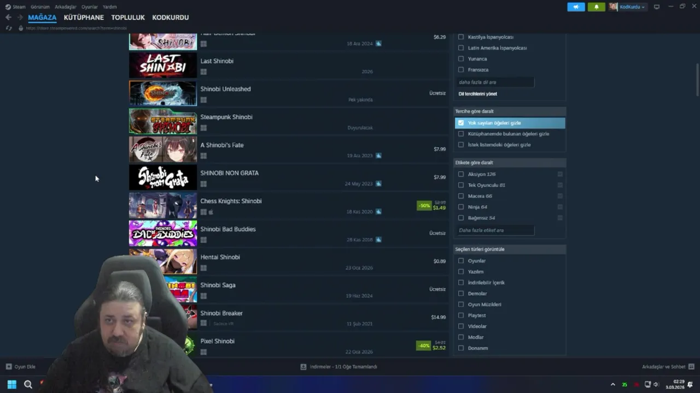
Task: Click the padlock icon beside the URL
Action: pos(21,28)
